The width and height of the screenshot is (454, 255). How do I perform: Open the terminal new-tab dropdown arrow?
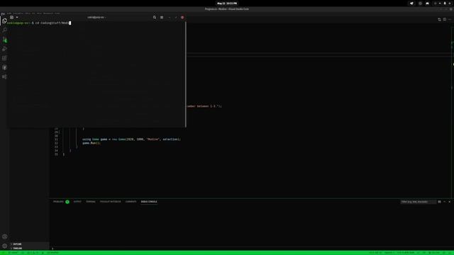pos(17,17)
